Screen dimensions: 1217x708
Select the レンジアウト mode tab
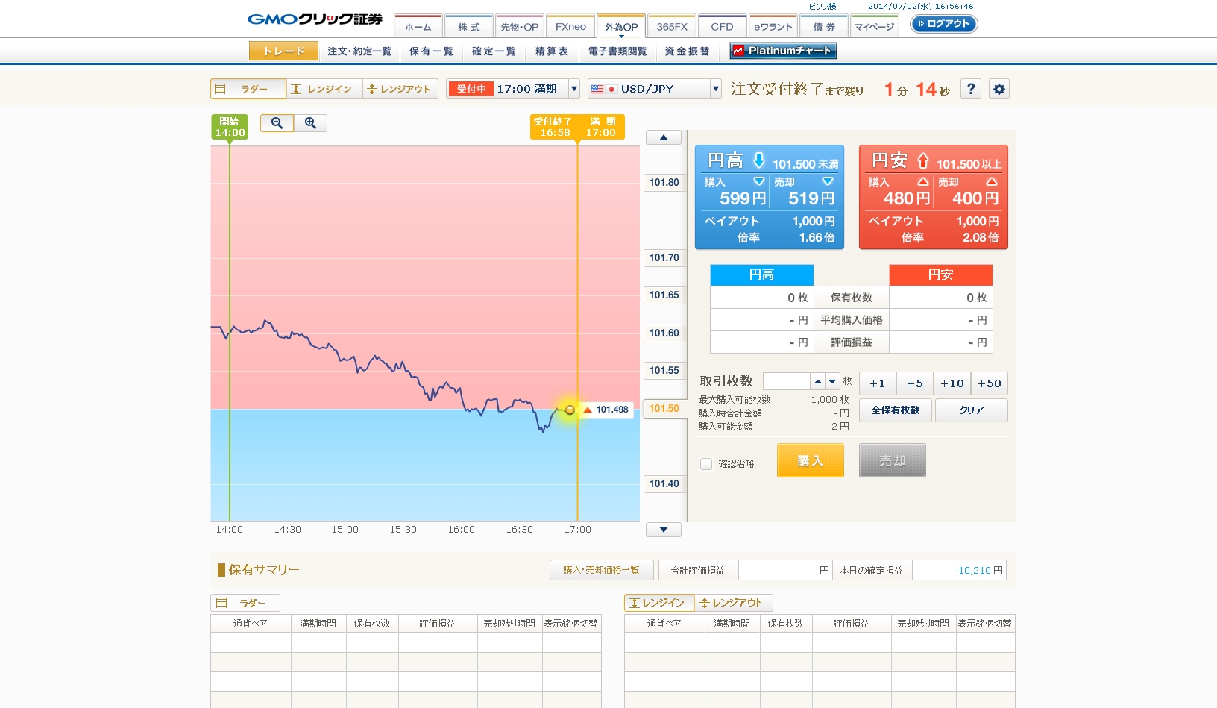tap(400, 89)
